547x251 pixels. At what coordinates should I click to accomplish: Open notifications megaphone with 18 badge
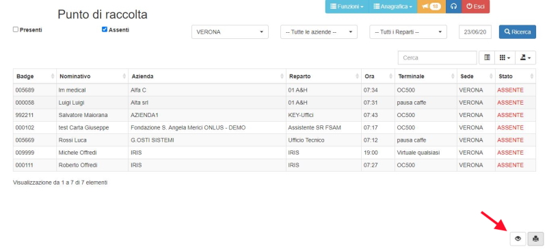[x=431, y=7]
